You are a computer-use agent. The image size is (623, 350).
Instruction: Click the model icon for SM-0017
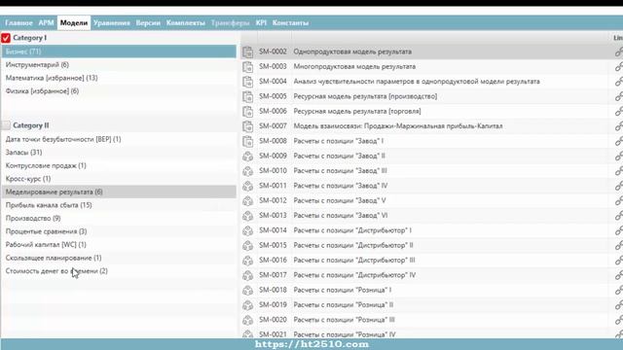(x=247, y=275)
